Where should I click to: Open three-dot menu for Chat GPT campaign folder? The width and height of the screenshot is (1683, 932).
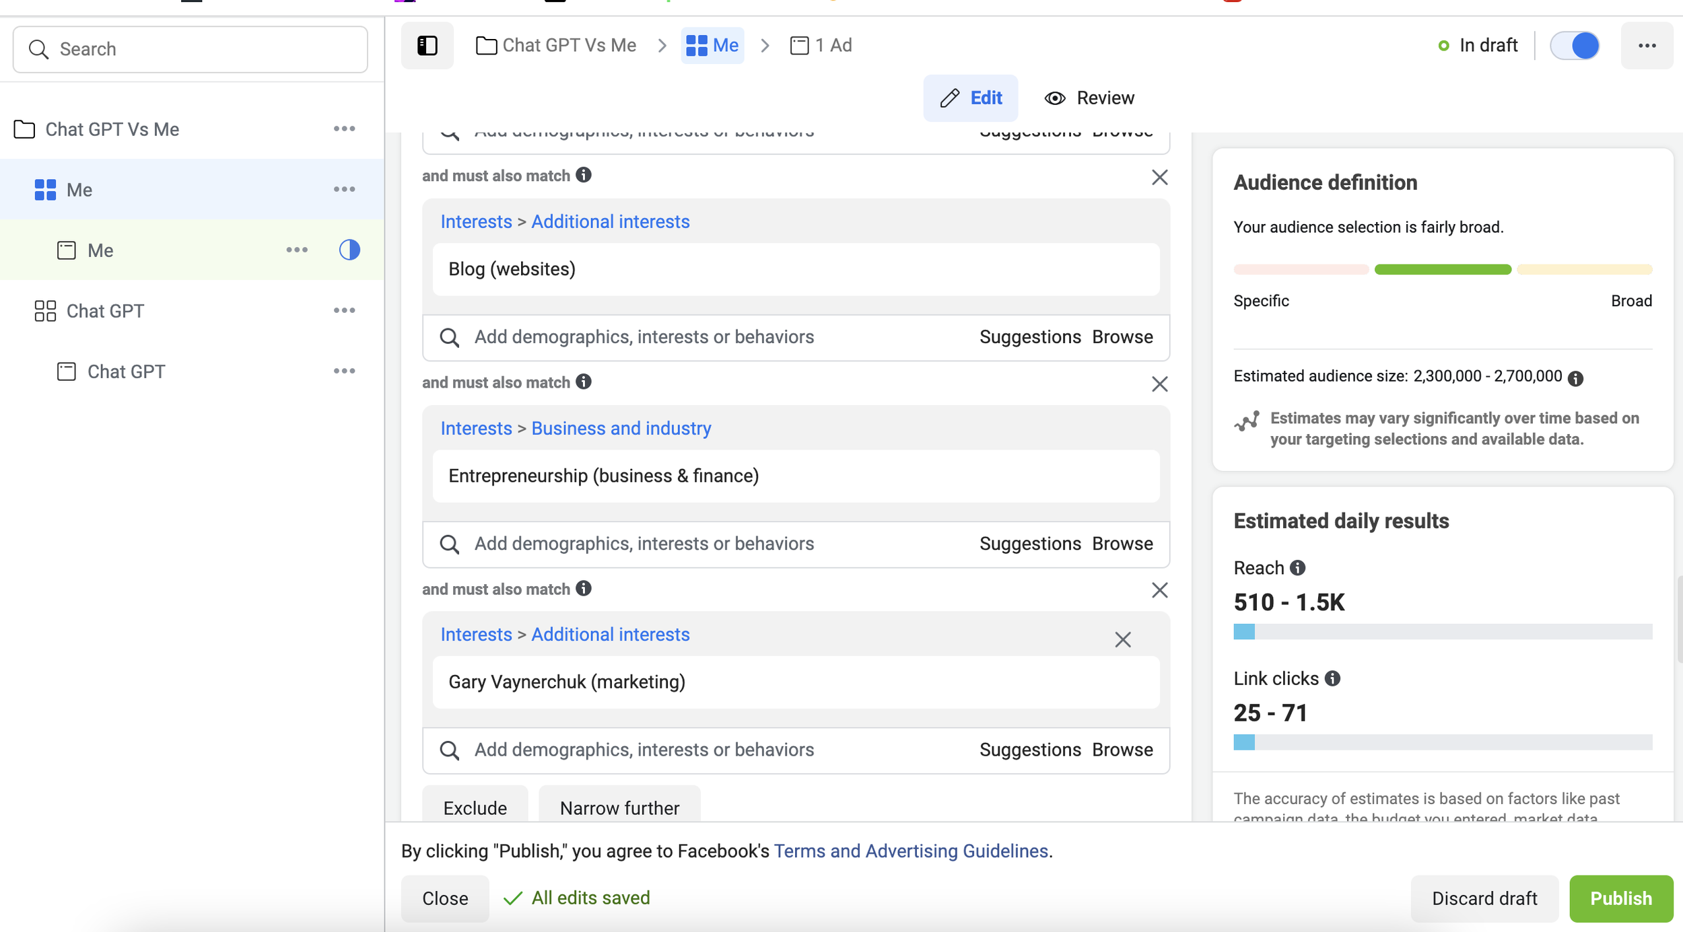[344, 129]
